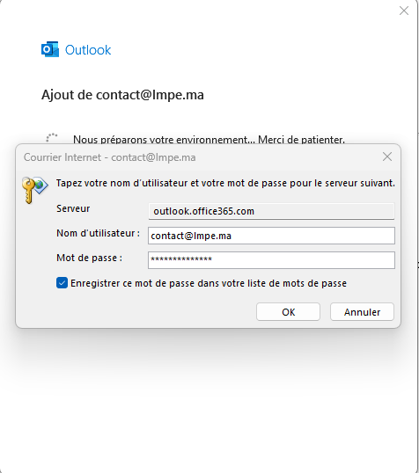Click the Nom d'utilisateur label
419x473 pixels.
(98, 233)
